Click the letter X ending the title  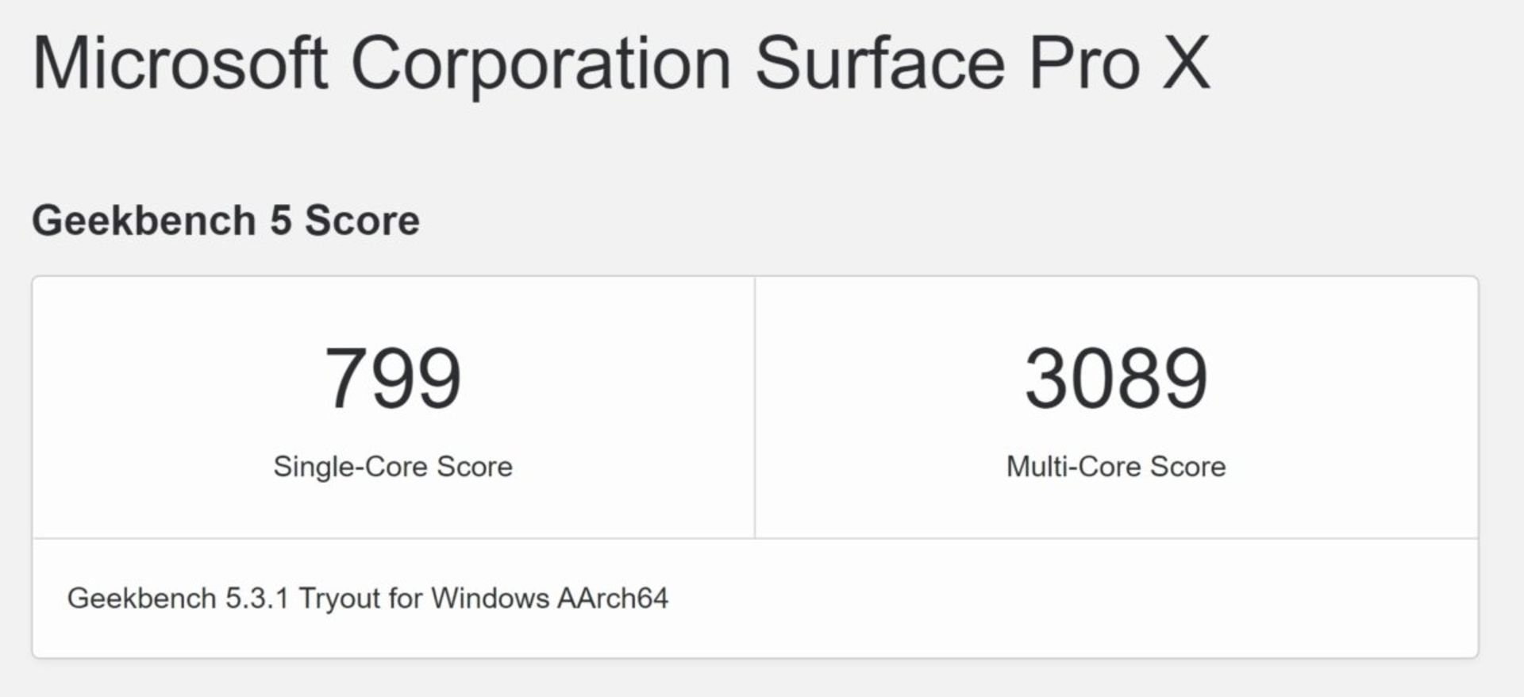(x=1186, y=64)
